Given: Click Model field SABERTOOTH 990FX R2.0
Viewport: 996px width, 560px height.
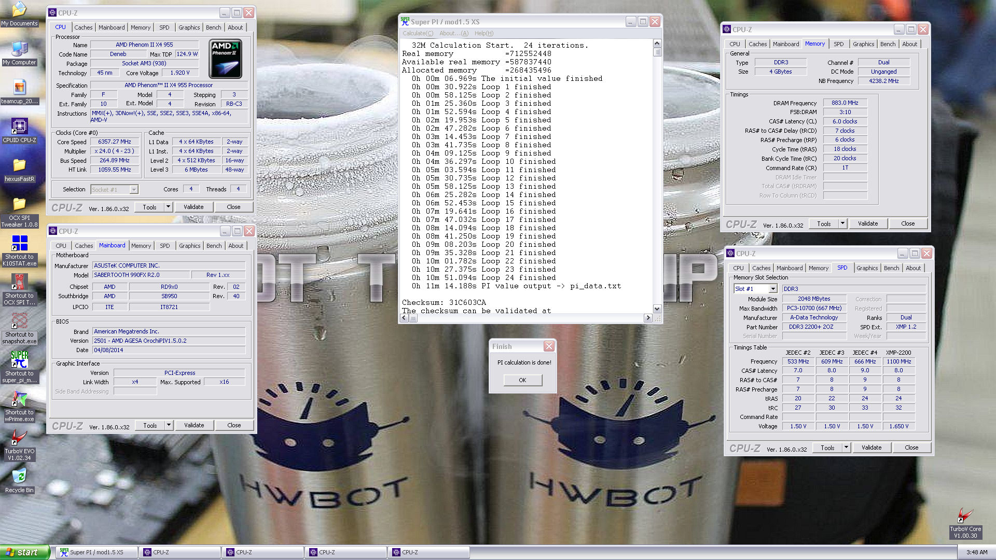Looking at the screenshot, I should pos(141,275).
